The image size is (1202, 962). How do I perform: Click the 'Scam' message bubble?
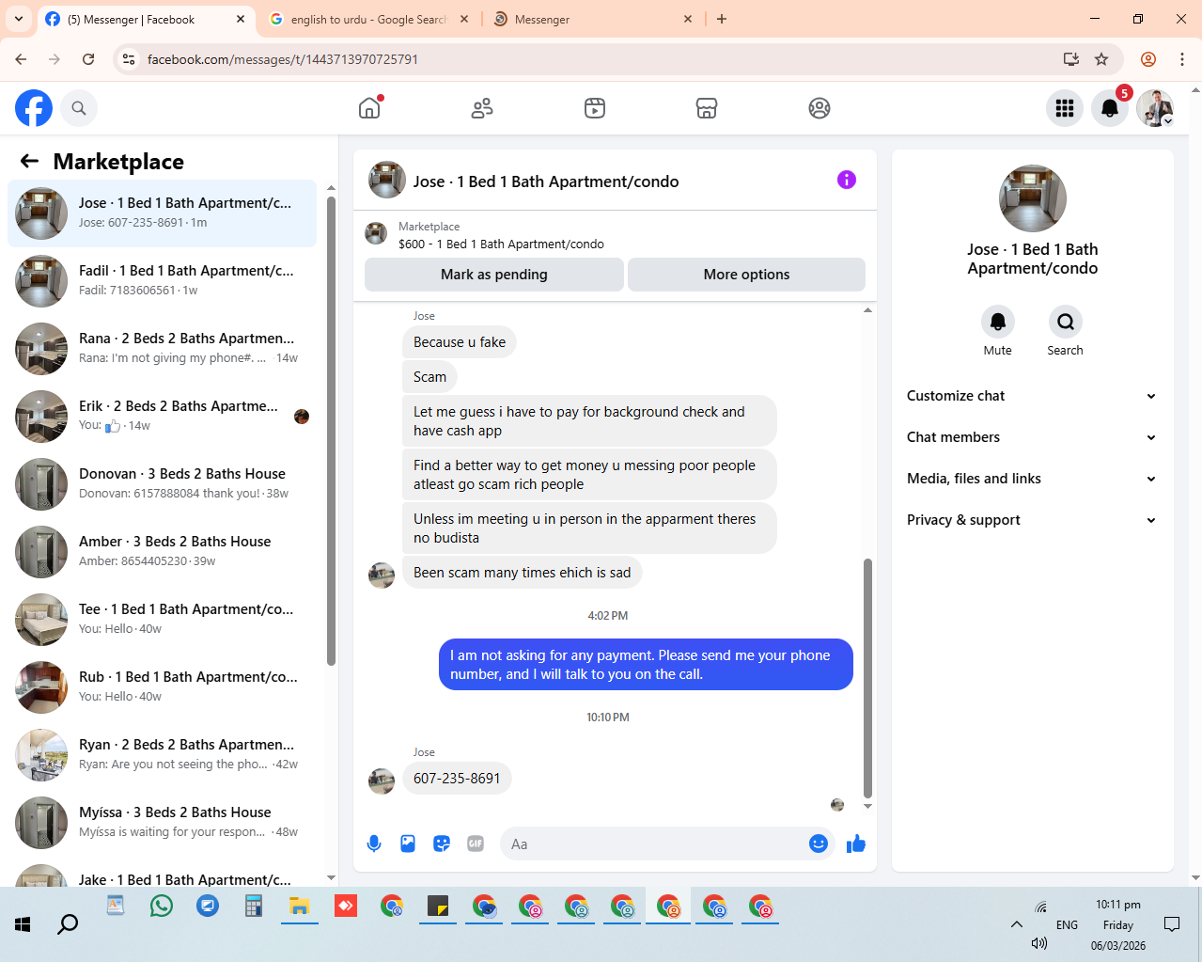pyautogui.click(x=429, y=377)
